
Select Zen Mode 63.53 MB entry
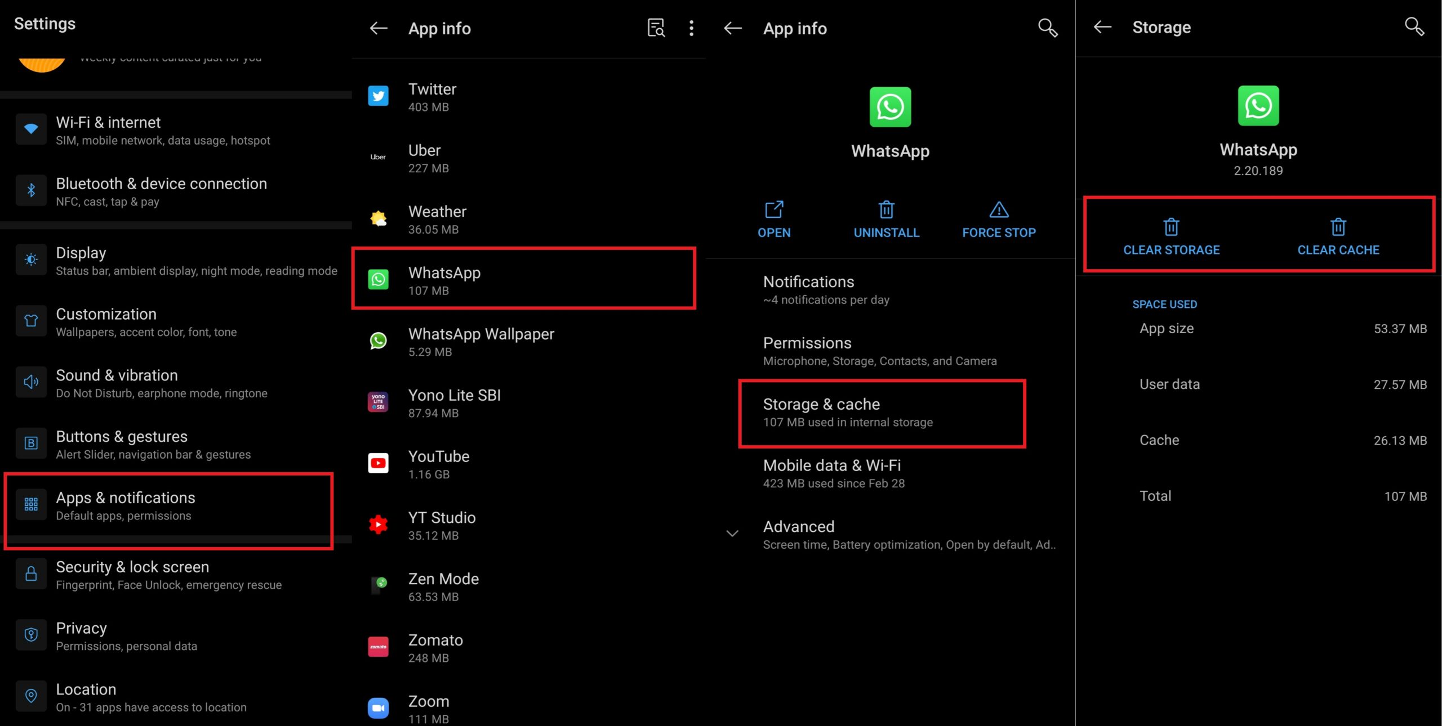click(x=528, y=586)
